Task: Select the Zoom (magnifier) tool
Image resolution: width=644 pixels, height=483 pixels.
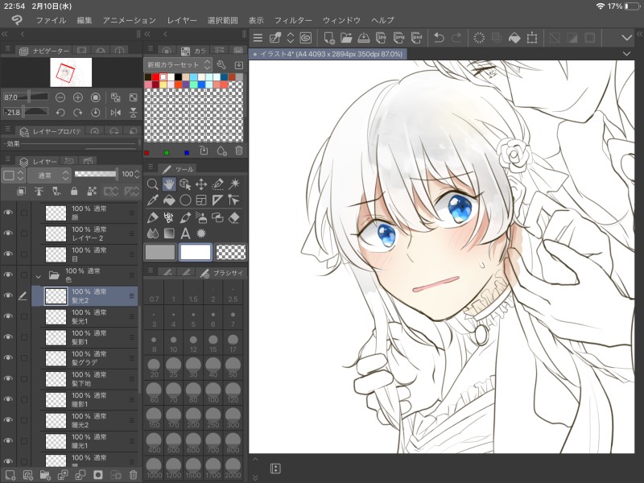Action: click(152, 184)
